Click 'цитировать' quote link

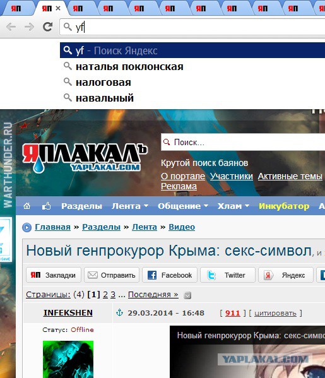(275, 314)
